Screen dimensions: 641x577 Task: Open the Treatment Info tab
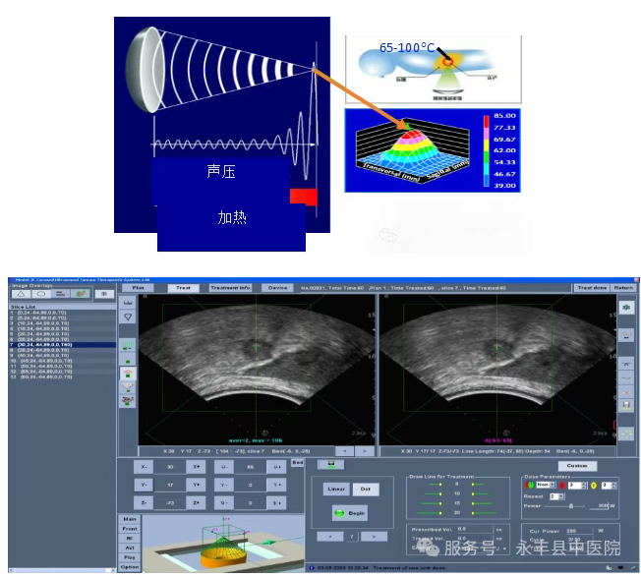[230, 287]
